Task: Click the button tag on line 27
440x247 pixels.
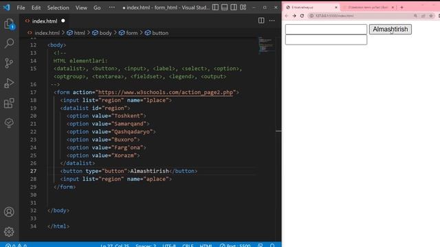Action: point(129,171)
